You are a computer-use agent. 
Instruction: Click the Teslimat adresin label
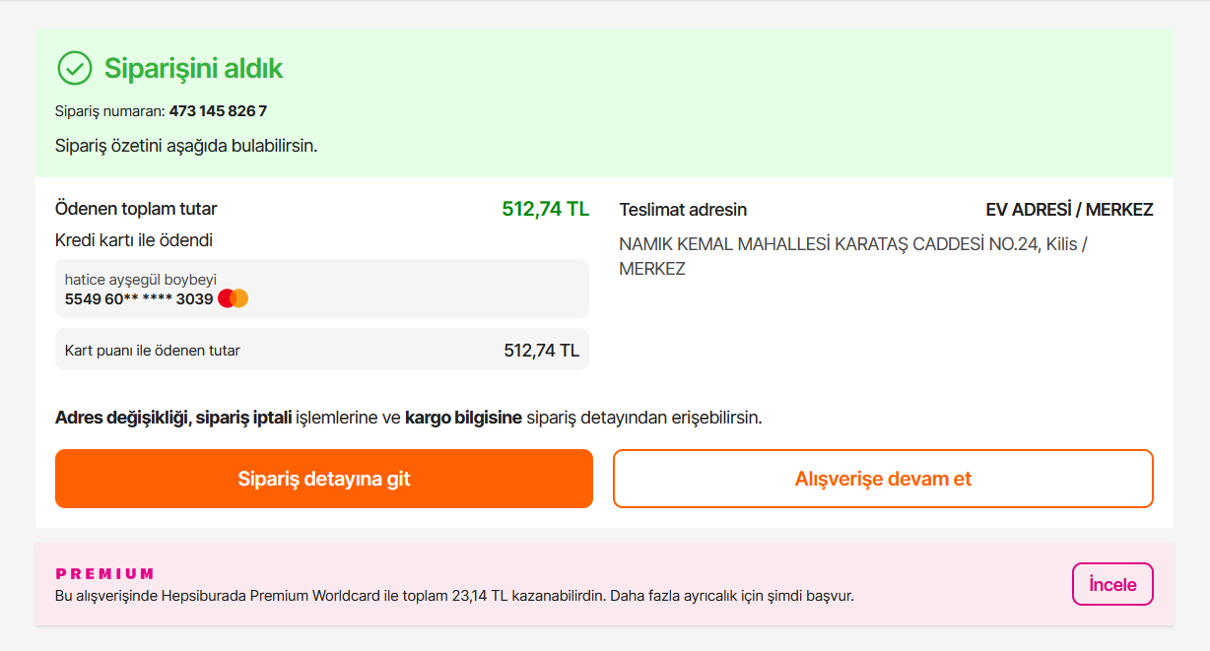point(683,210)
